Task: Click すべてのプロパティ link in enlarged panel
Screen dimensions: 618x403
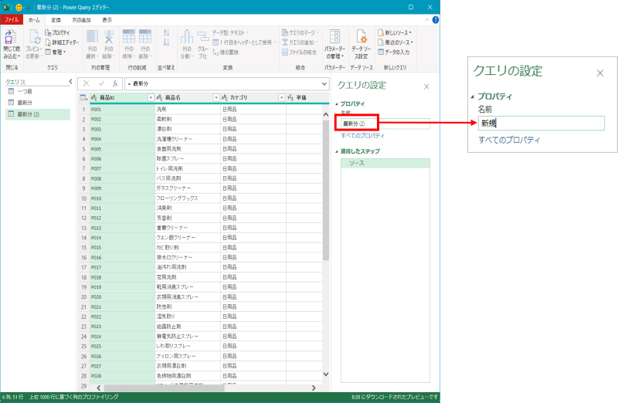Action: click(509, 140)
